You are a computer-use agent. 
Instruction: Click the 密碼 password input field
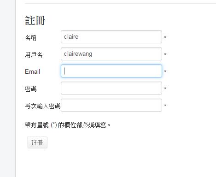111,88
